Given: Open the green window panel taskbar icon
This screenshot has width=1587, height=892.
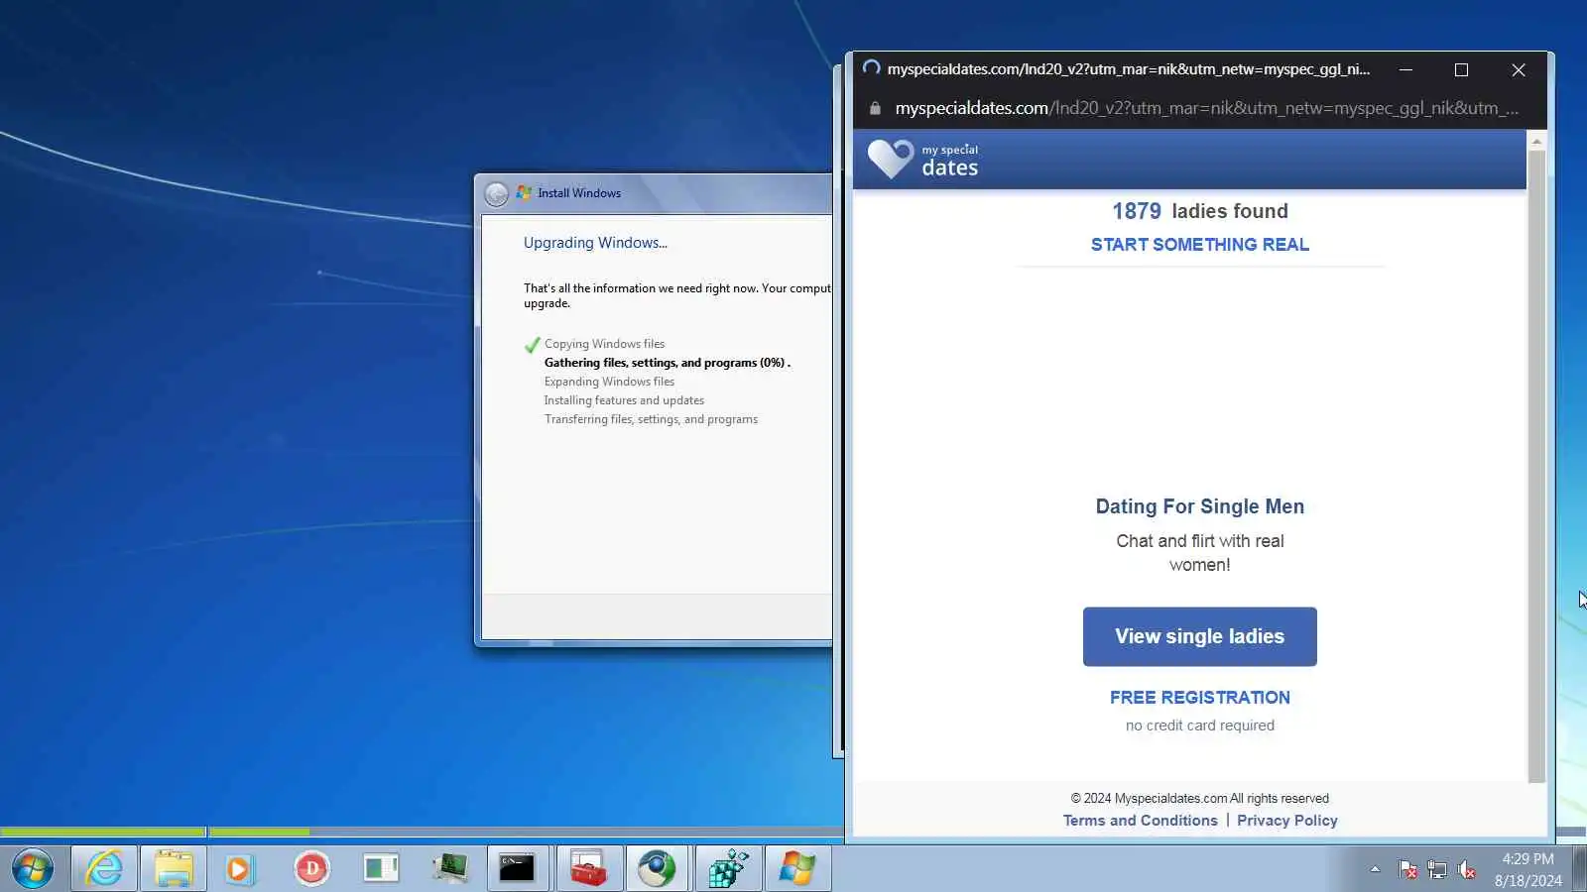Looking at the screenshot, I should pos(381,869).
